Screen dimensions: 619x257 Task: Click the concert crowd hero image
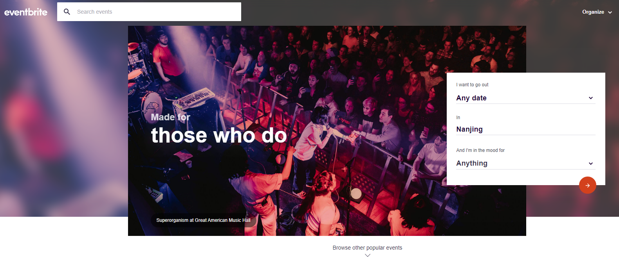click(x=327, y=131)
